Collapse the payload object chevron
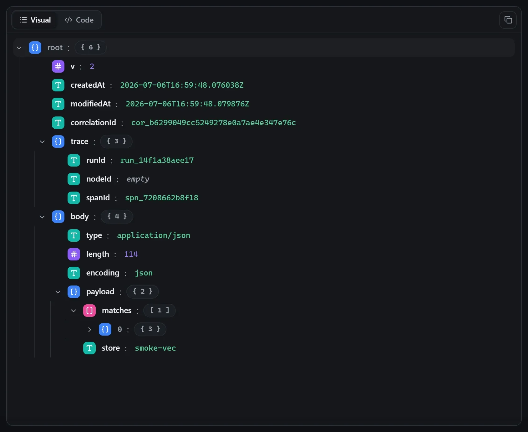528x432 pixels. pyautogui.click(x=58, y=292)
